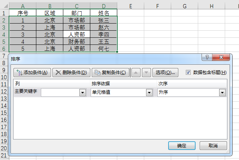Click 上海 cell in row 6
The width and height of the screenshot is (239, 160).
50,49
